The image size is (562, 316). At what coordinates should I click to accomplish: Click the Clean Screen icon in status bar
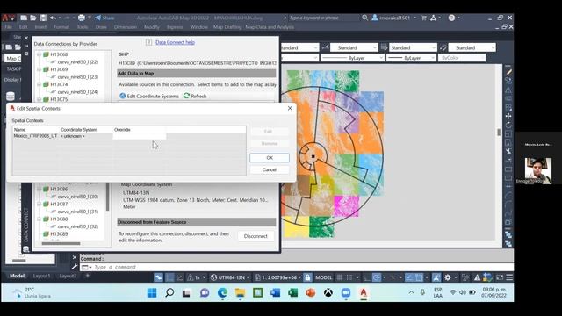pyautogui.click(x=500, y=277)
